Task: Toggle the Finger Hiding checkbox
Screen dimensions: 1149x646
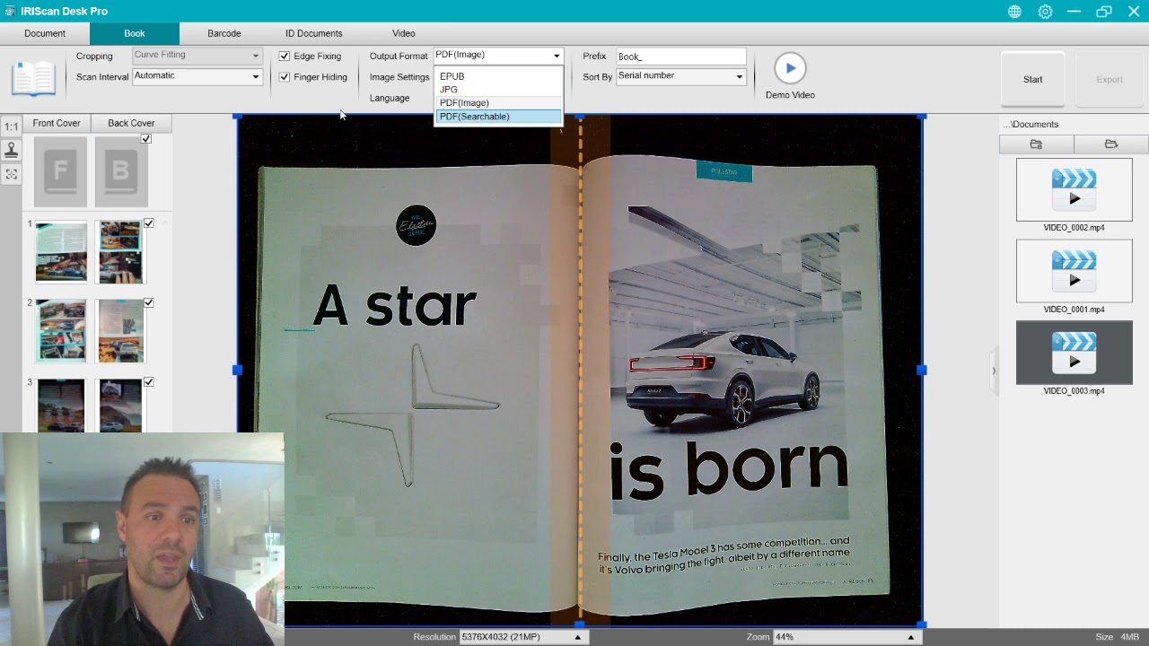Action: 285,77
